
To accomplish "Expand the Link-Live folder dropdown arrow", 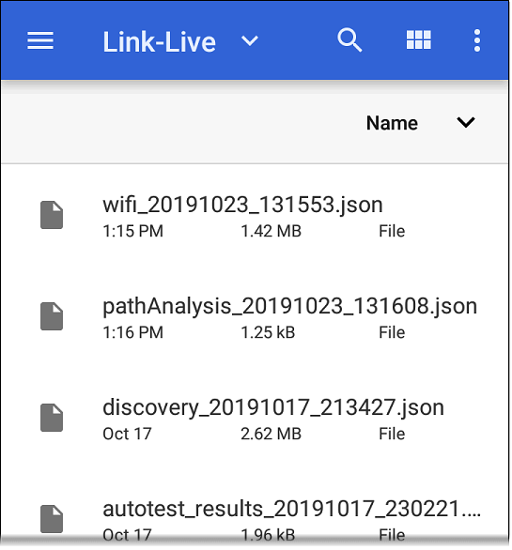I will coord(250,40).
